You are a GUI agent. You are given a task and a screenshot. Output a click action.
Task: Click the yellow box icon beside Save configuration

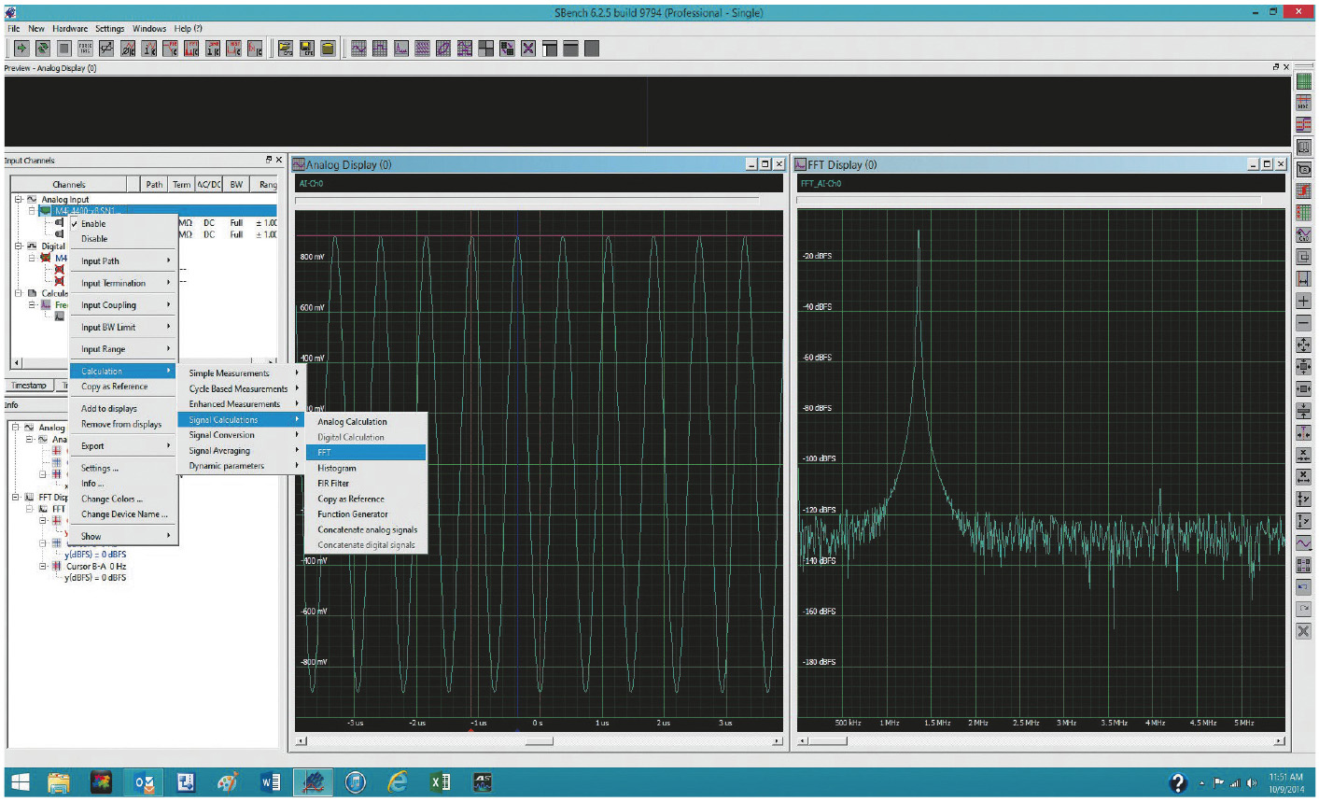click(x=329, y=49)
